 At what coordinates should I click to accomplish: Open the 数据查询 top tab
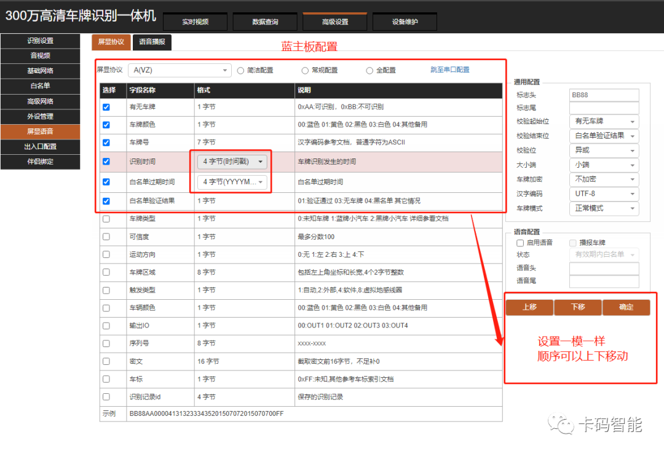[x=265, y=22]
